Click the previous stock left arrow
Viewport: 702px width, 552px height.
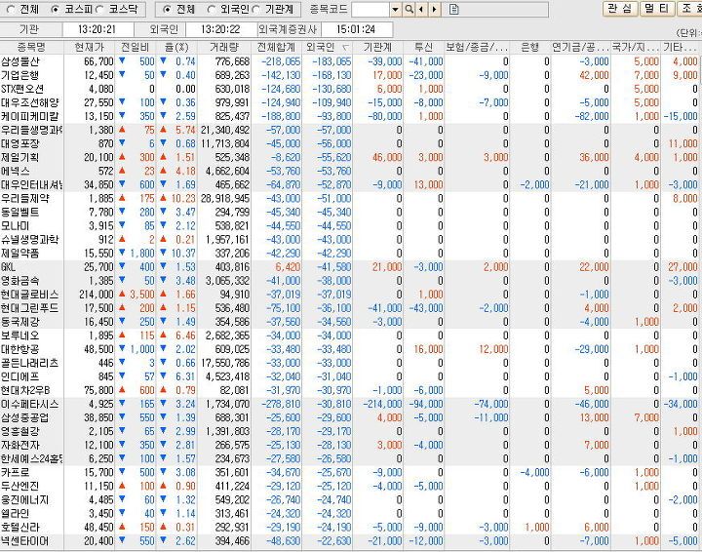click(421, 10)
